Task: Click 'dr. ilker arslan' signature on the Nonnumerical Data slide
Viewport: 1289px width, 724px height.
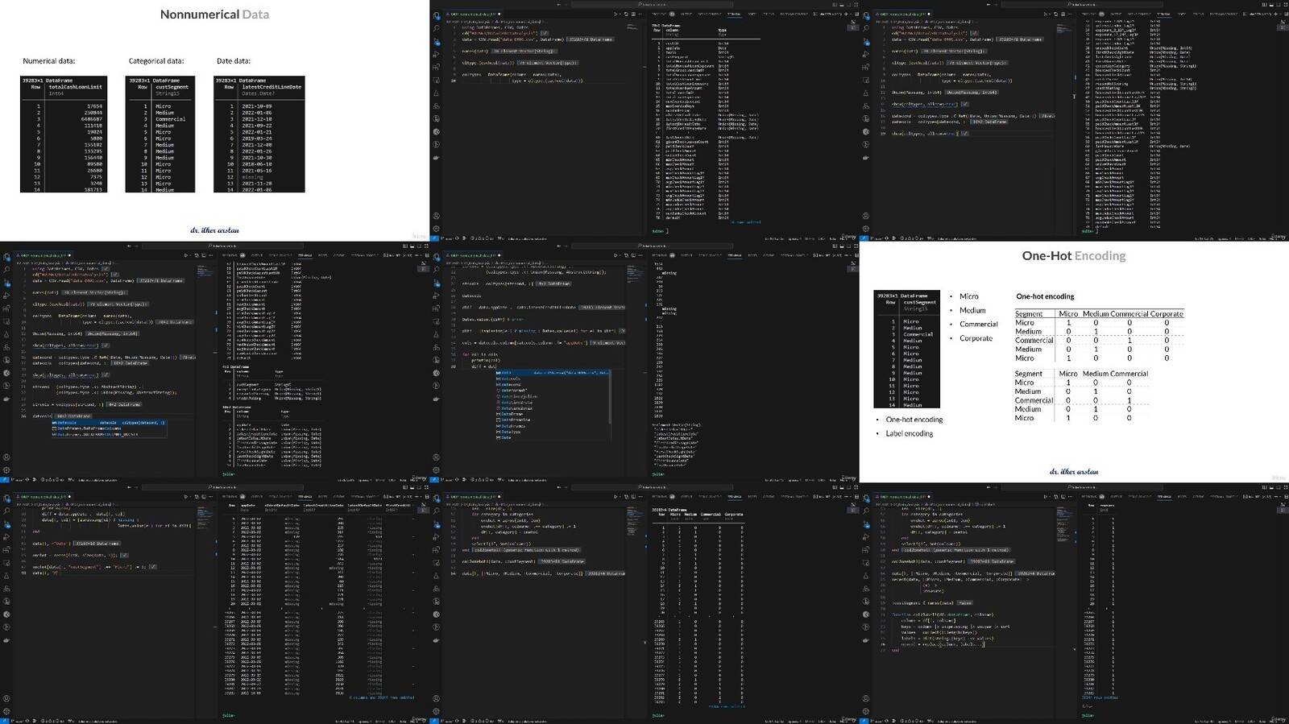Action: pyautogui.click(x=214, y=230)
